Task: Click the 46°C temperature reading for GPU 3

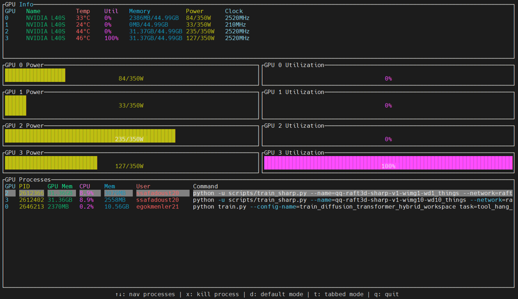Action: (83, 38)
